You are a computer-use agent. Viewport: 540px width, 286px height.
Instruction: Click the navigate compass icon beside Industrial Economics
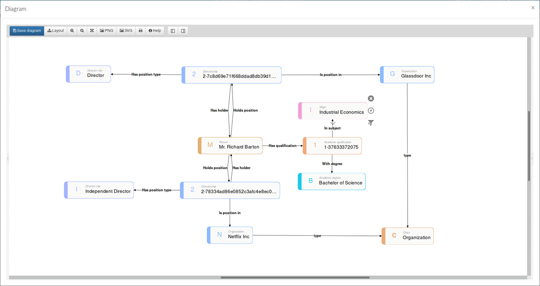pyautogui.click(x=371, y=110)
